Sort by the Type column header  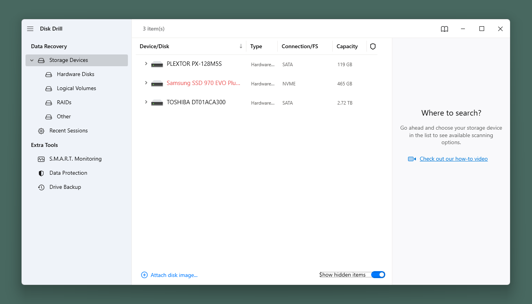pos(256,46)
